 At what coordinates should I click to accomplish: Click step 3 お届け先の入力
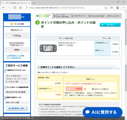78,16
